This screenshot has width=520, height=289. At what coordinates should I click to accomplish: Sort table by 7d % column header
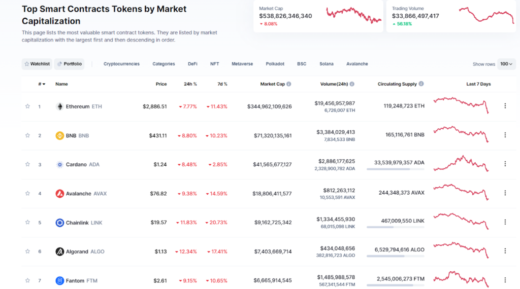[x=222, y=84]
